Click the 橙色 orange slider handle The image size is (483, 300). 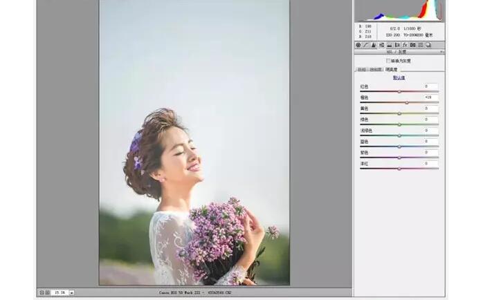(407, 102)
